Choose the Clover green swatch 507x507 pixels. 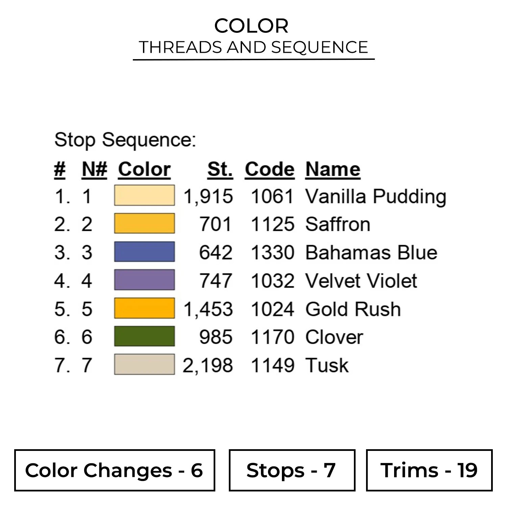tap(144, 336)
